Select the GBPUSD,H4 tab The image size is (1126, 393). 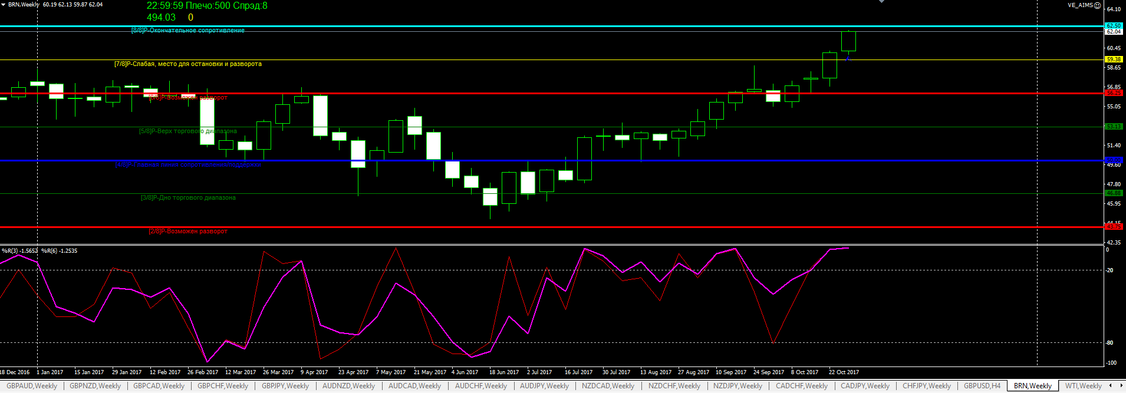[x=982, y=386]
